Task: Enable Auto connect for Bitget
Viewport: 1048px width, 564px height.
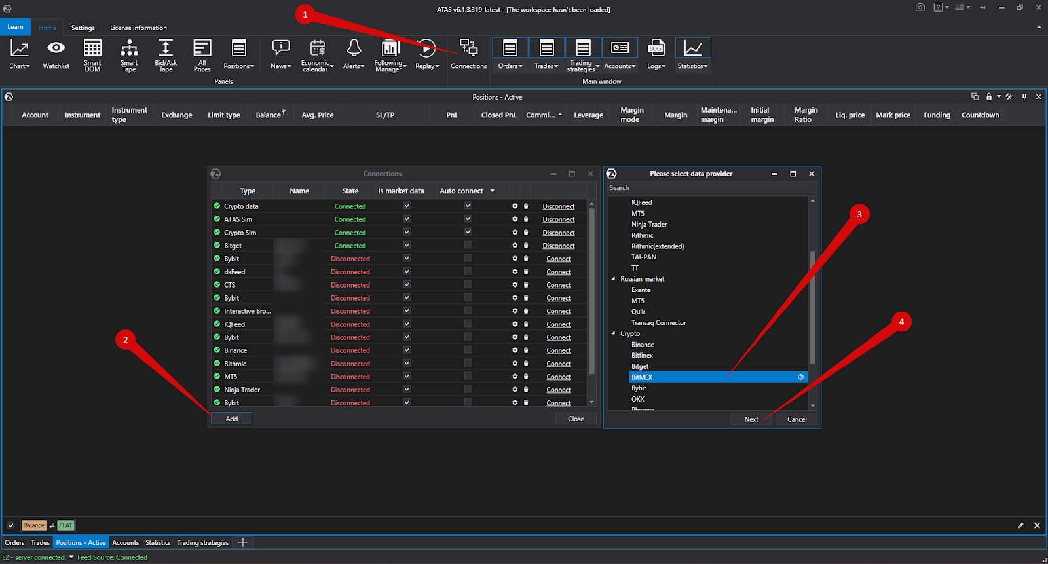Action: click(x=468, y=245)
